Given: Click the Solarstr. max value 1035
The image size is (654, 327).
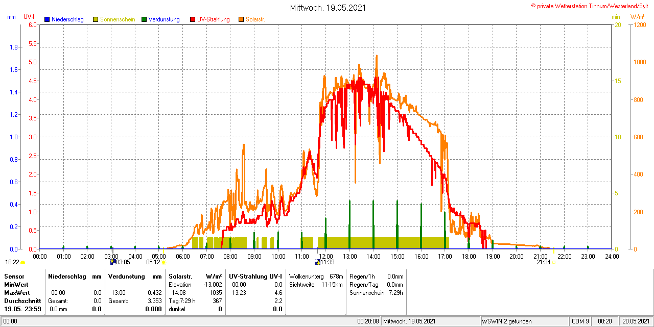Looking at the screenshot, I should [x=216, y=293].
